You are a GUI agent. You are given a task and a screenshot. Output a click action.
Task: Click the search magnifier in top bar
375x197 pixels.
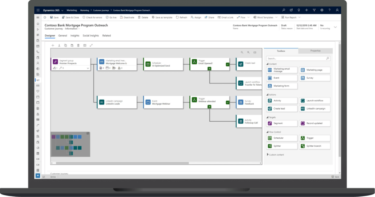point(284,10)
